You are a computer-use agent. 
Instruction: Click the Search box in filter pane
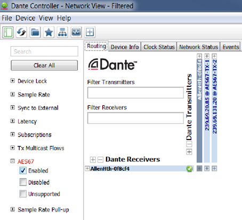pyautogui.click(x=44, y=51)
